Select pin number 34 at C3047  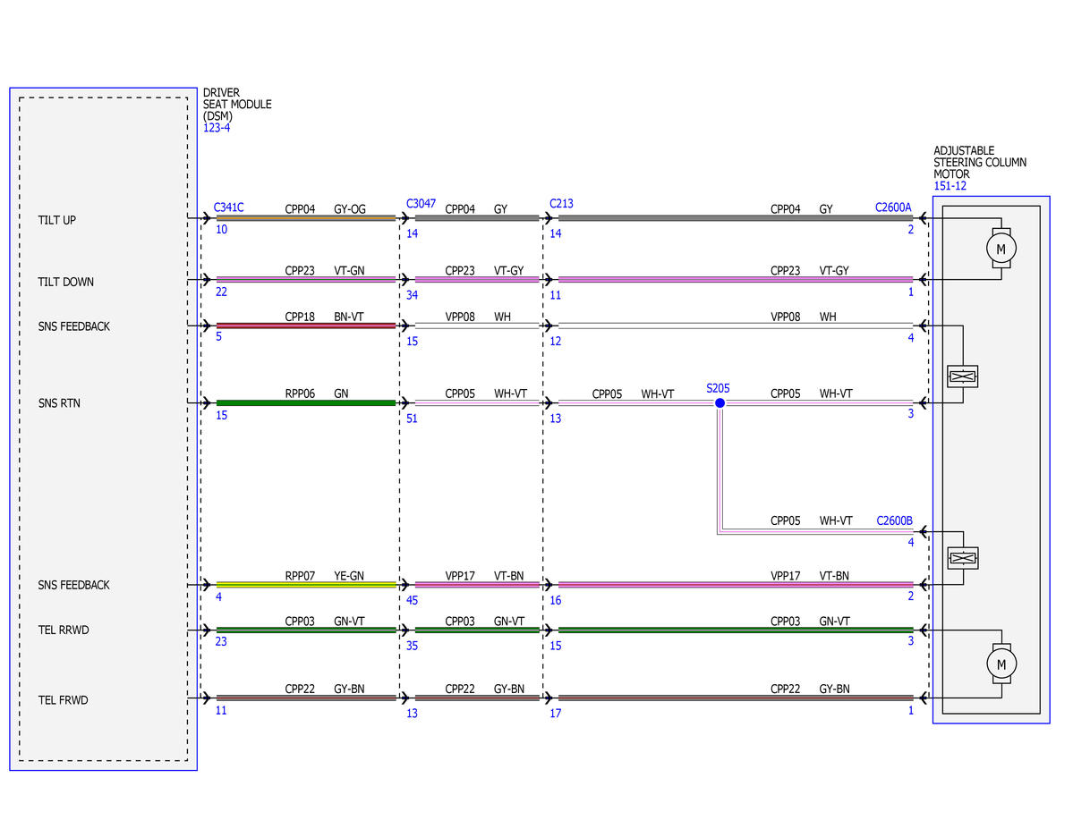412,295
